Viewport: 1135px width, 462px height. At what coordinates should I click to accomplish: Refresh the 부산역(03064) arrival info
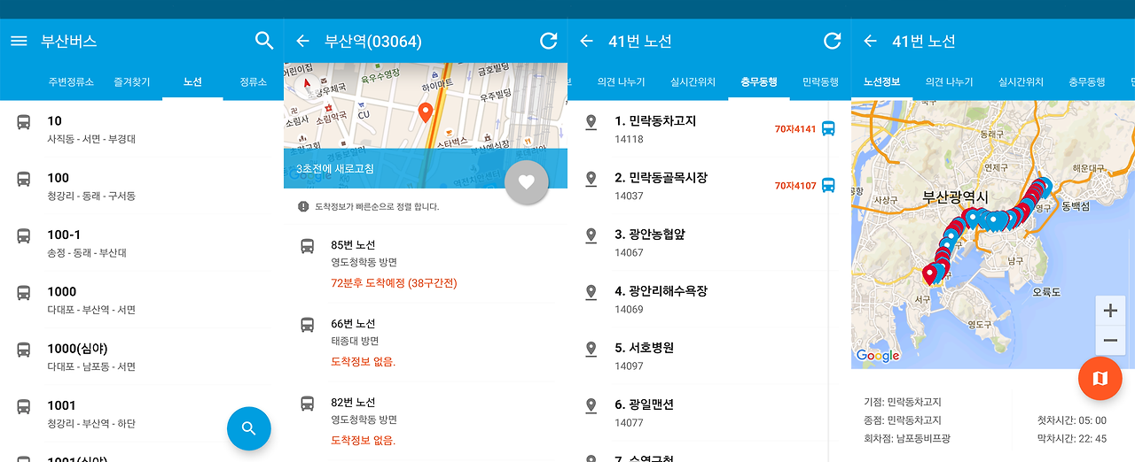click(x=548, y=41)
